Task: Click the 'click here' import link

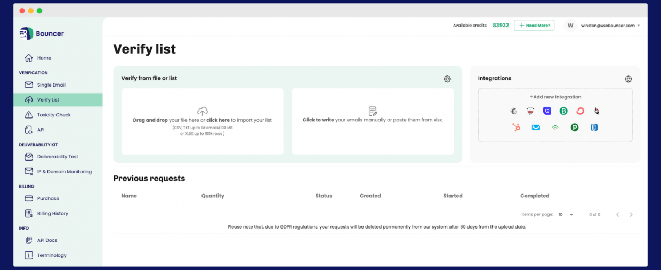Action: pyautogui.click(x=218, y=120)
